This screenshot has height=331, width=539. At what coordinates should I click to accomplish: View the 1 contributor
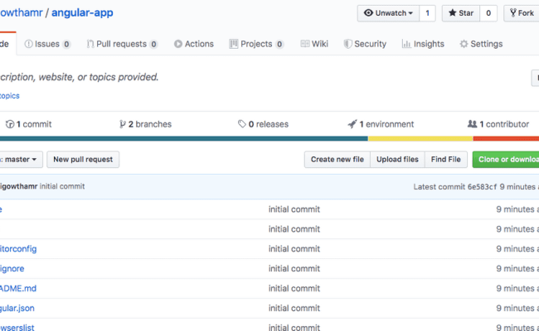[498, 124]
